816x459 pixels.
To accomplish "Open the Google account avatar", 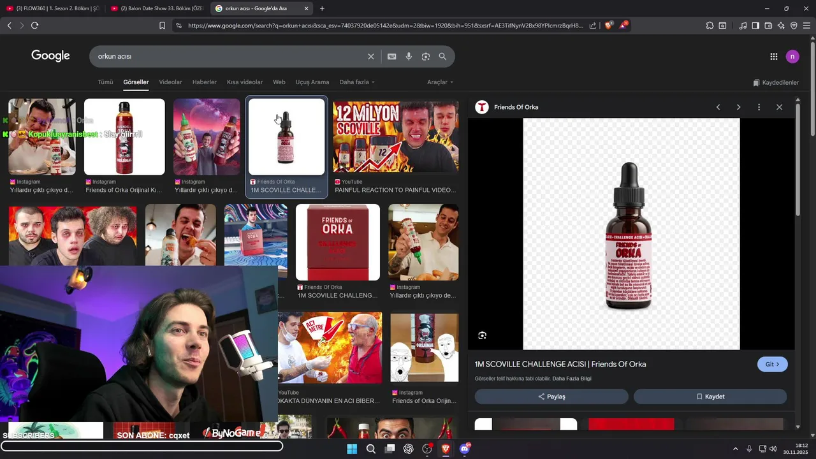I will click(x=792, y=57).
